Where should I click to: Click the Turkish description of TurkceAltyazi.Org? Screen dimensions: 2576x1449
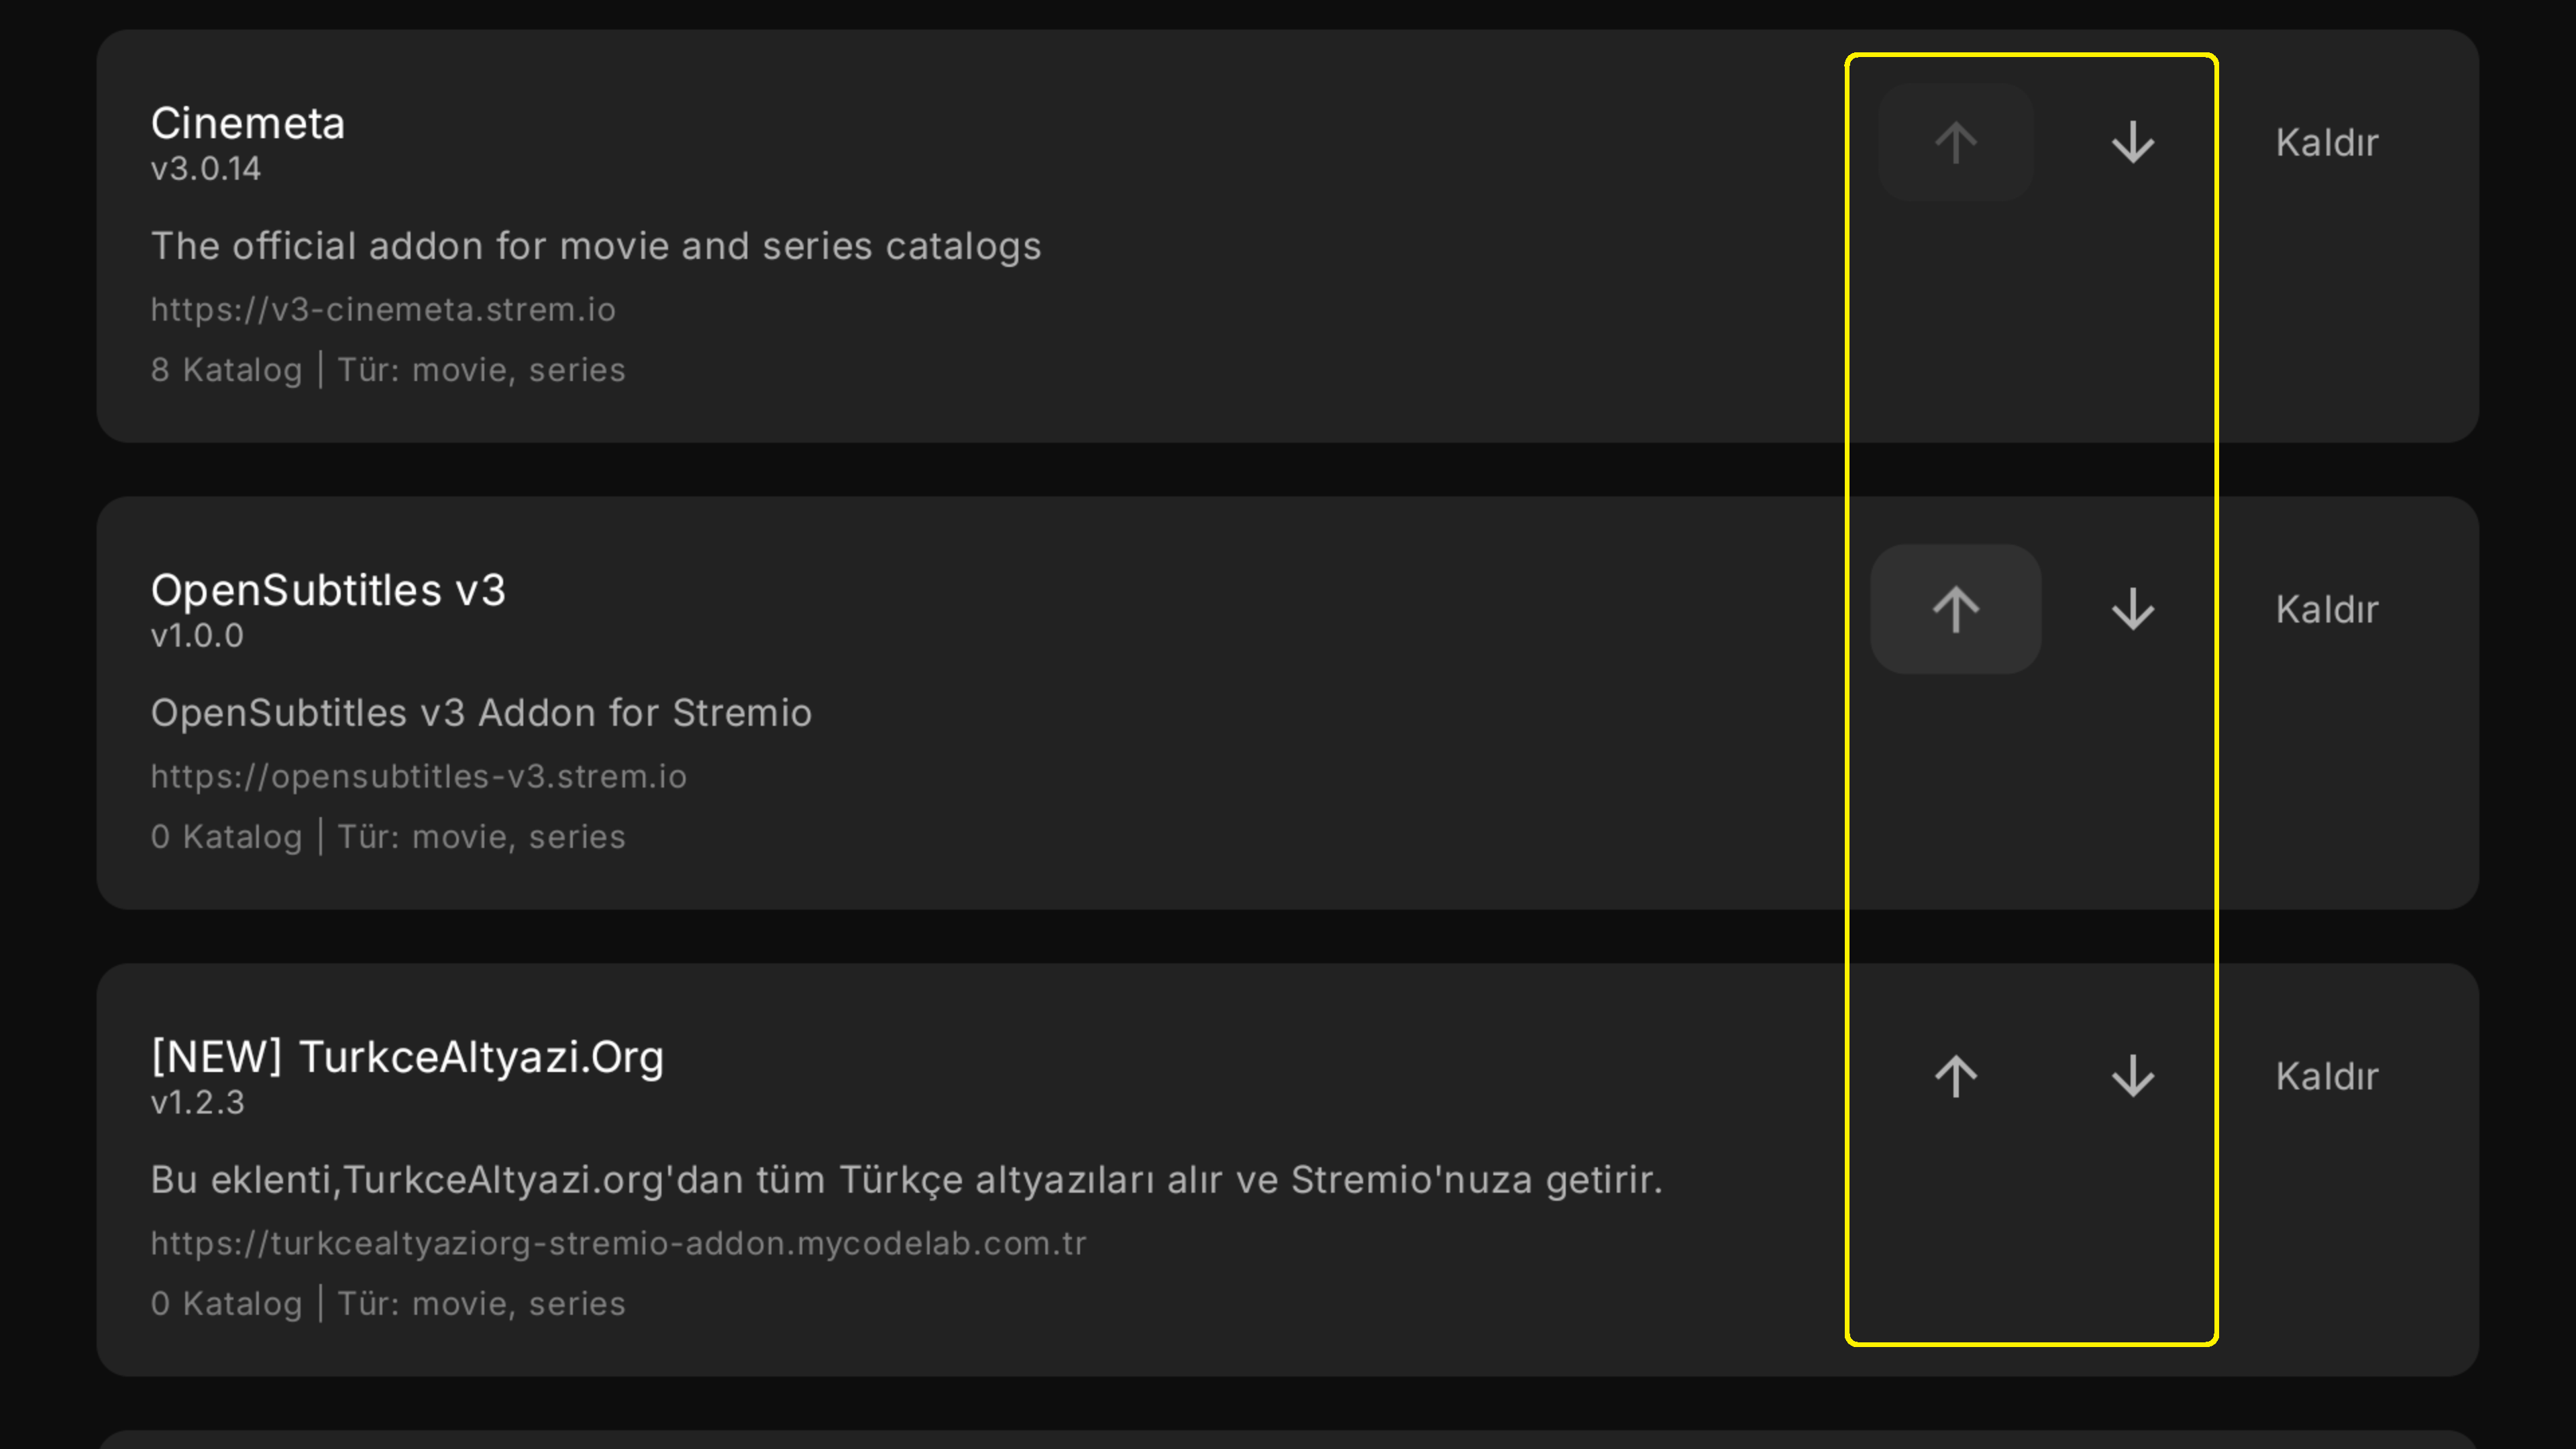click(906, 1180)
